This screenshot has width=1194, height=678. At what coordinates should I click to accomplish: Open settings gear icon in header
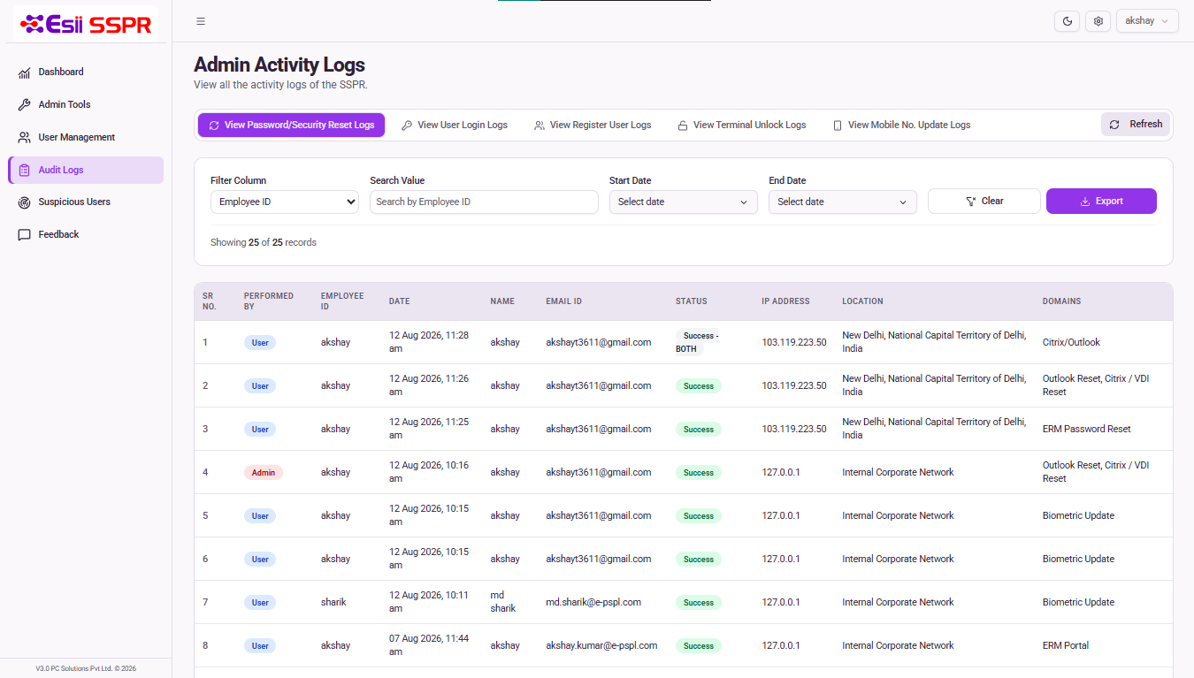tap(1098, 21)
